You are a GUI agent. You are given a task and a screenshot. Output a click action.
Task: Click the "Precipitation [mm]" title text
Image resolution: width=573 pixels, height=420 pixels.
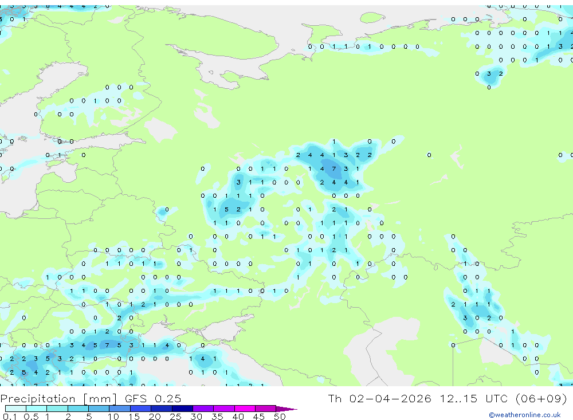pyautogui.click(x=58, y=399)
